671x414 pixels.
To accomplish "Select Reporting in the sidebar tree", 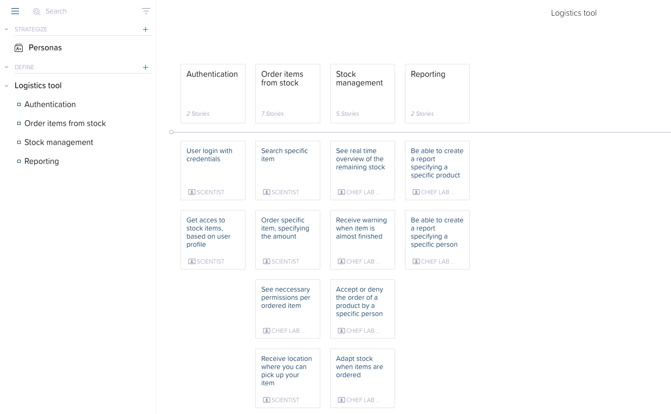I will pos(41,161).
